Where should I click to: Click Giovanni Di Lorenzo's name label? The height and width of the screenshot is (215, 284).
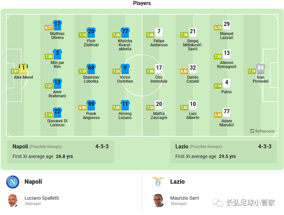click(57, 123)
